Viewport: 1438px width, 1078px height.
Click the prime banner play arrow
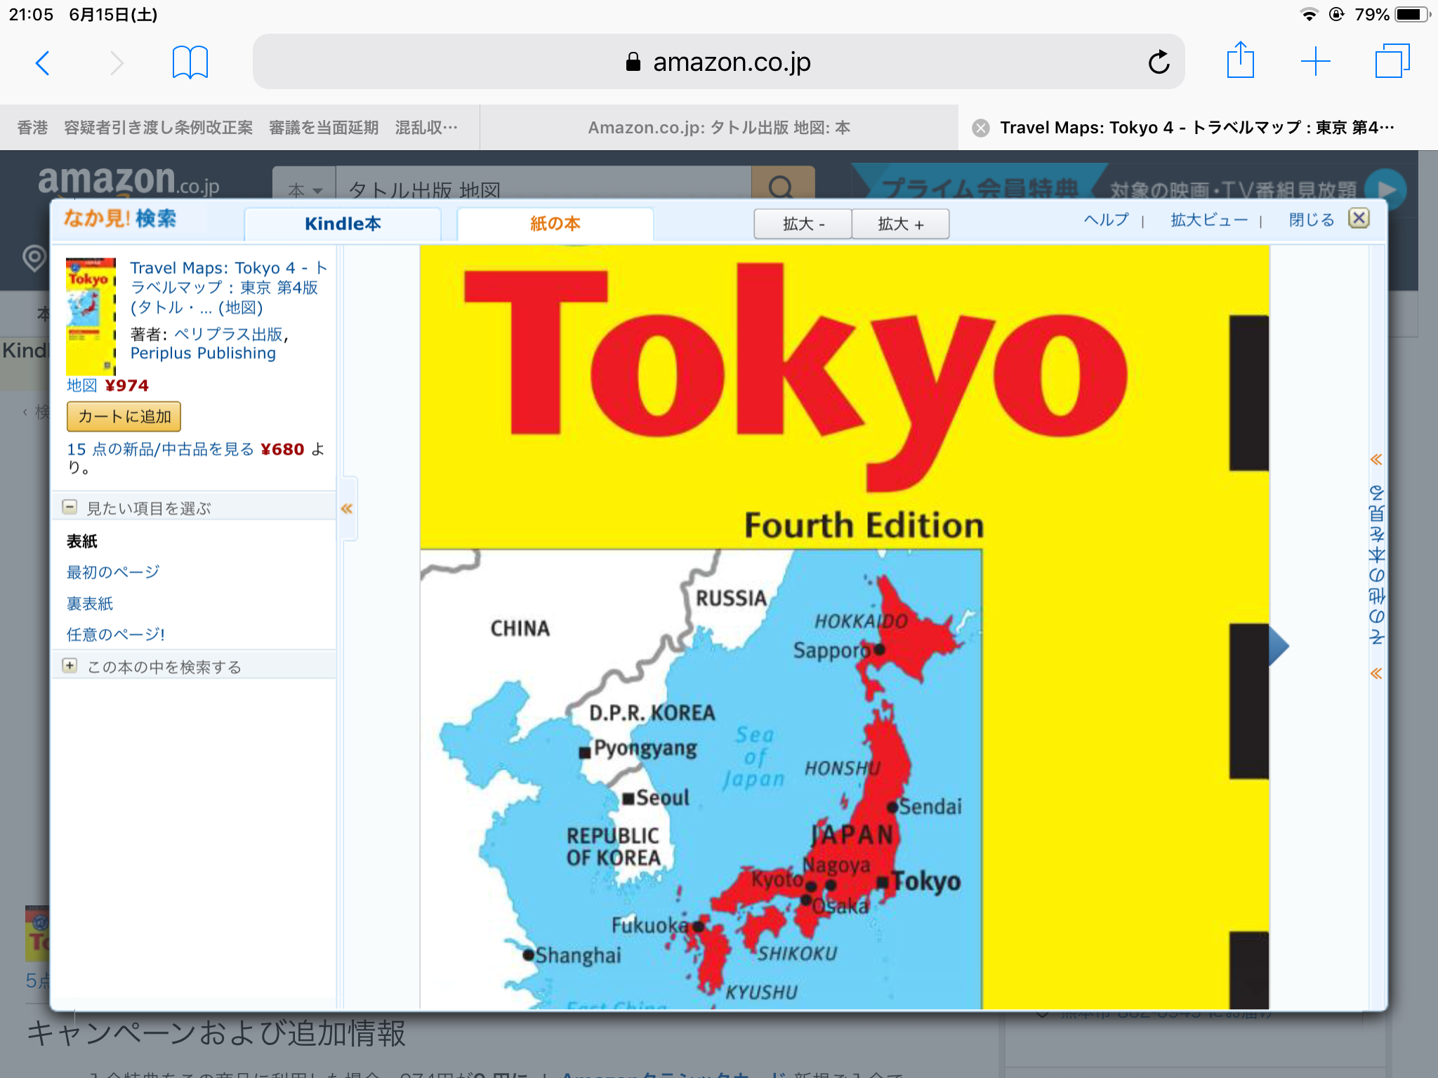1385,189
